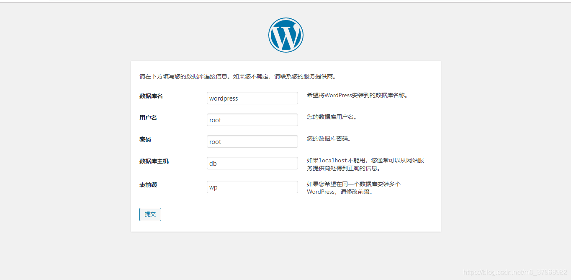The height and width of the screenshot is (280, 571).
Task: Click the 密码 label
Action: click(145, 139)
